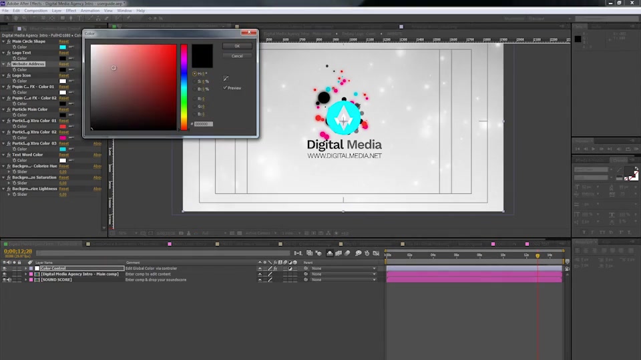Pick a color with the eyedropper in Color dialog

coord(226,79)
